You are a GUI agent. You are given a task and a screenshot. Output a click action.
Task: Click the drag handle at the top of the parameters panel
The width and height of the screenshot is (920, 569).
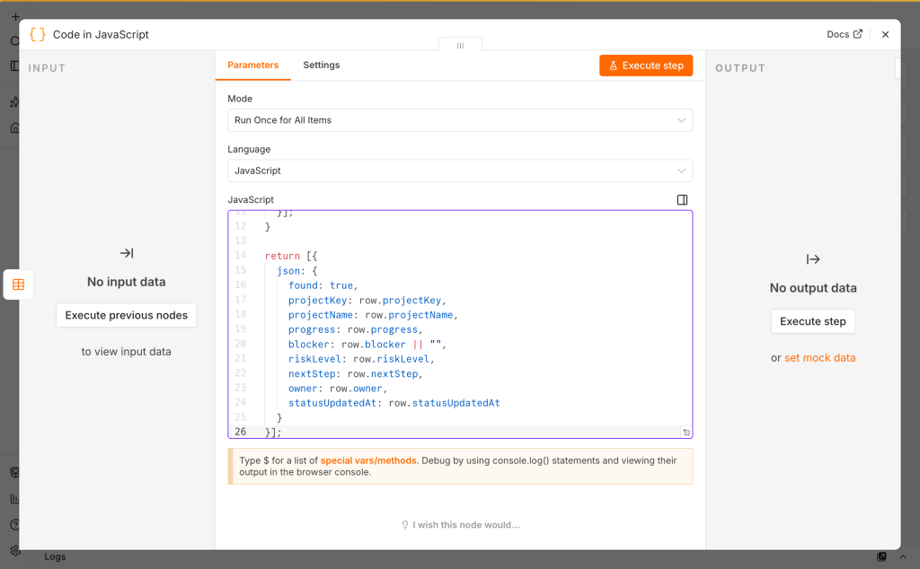(460, 45)
